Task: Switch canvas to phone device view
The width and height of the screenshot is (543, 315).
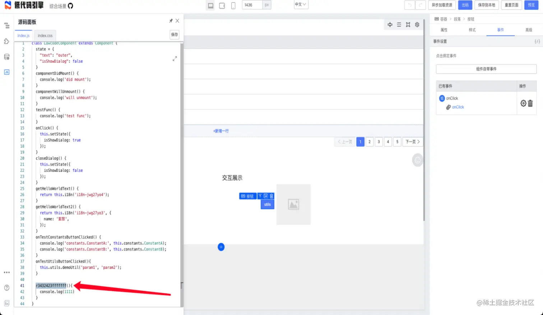Action: pos(233,5)
